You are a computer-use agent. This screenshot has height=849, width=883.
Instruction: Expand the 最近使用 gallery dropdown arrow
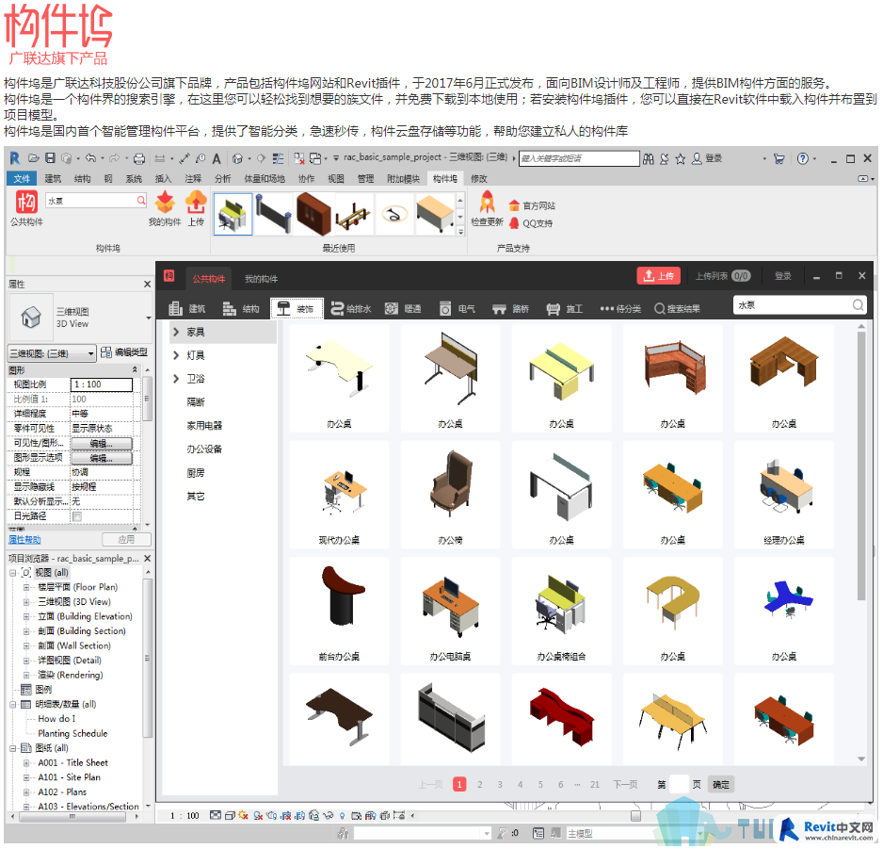[460, 231]
